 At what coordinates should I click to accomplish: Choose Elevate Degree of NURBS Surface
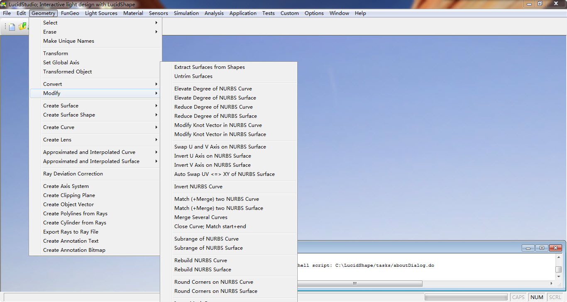(229, 98)
